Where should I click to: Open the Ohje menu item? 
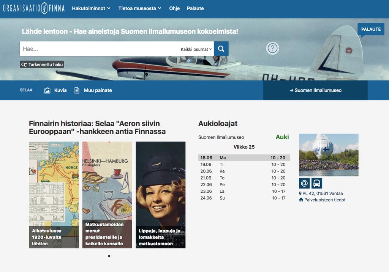[174, 8]
